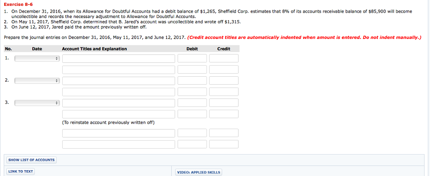The image size is (430, 176).
Task: Click entry 3 first account title field
Action: click(119, 103)
